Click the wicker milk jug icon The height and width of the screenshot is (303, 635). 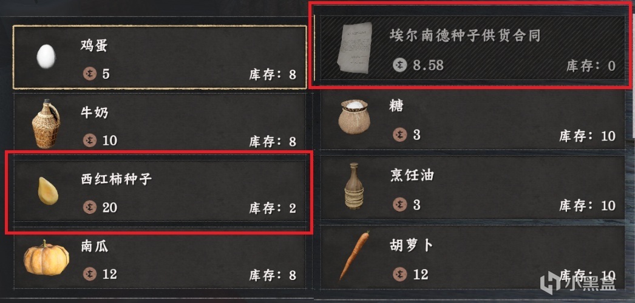point(46,124)
